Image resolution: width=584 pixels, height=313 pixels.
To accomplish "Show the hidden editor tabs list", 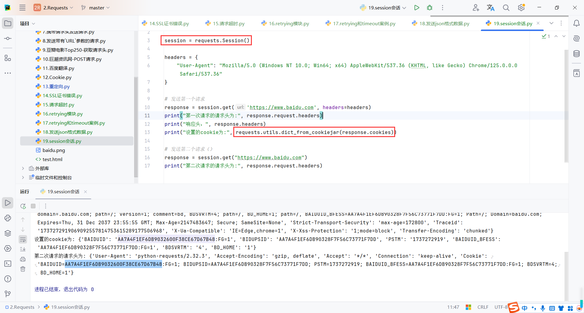I will click(551, 23).
